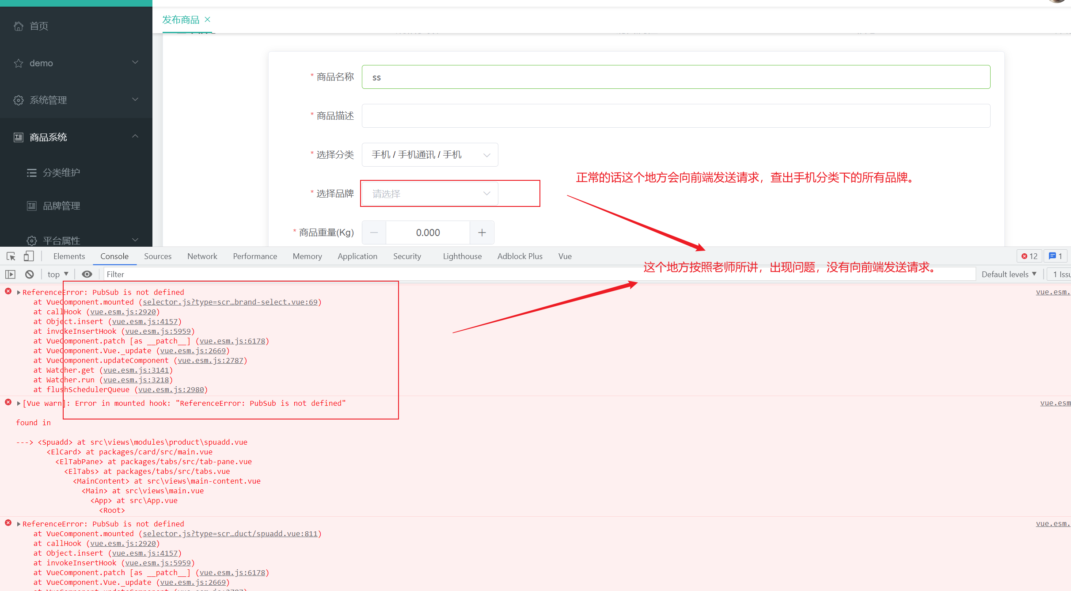Open the 选择品牌 dropdown
1071x591 pixels.
pyautogui.click(x=429, y=194)
